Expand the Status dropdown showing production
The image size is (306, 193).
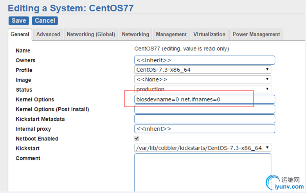click(203, 89)
